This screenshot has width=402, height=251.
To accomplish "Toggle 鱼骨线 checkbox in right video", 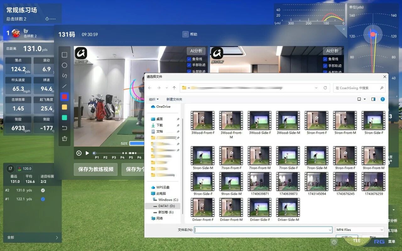I will [x=325, y=59].
